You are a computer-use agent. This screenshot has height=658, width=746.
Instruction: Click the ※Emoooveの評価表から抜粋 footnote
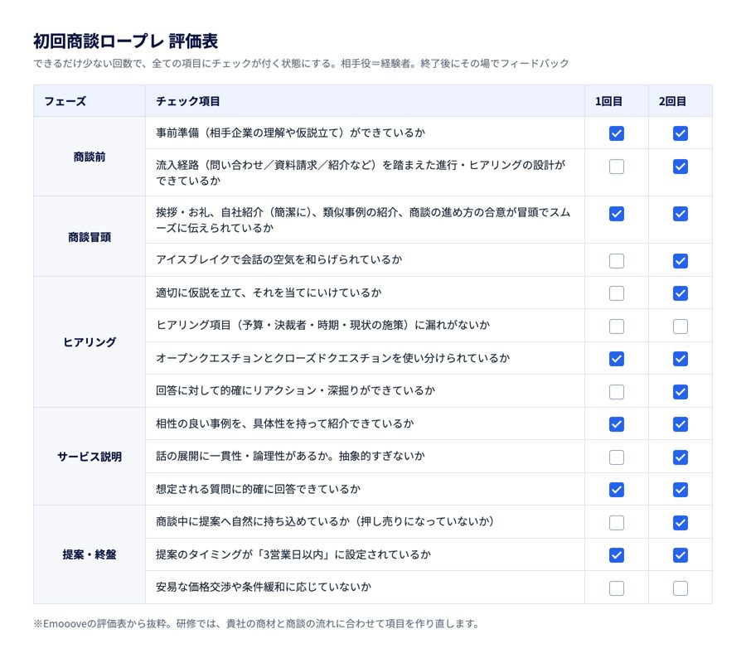tap(256, 623)
